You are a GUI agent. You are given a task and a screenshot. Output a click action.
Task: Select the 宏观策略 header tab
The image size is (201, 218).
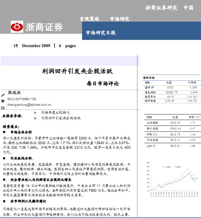click(x=90, y=19)
